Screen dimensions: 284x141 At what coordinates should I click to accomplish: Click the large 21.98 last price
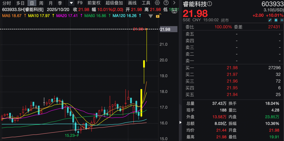click(195, 13)
